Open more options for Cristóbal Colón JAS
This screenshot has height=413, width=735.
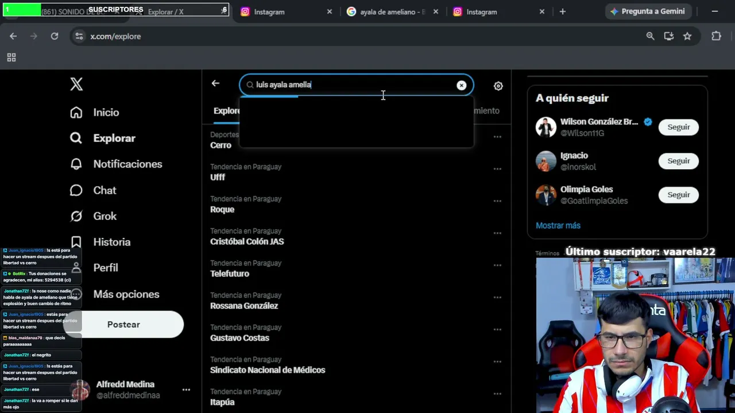tap(497, 233)
